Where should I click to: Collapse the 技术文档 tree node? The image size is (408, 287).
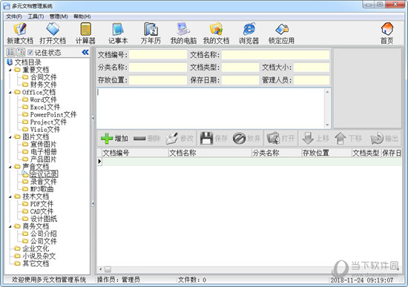[10, 197]
